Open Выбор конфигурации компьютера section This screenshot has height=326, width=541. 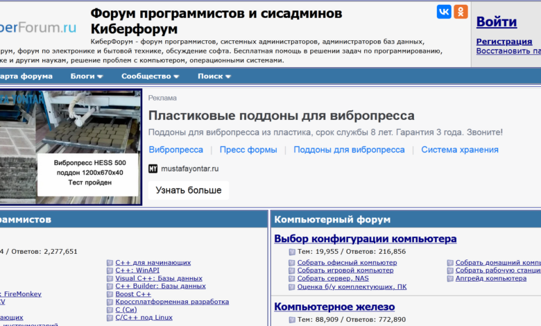click(366, 239)
